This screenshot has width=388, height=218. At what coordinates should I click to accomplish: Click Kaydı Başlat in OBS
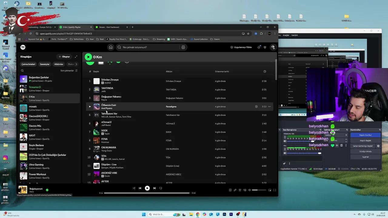click(365, 140)
